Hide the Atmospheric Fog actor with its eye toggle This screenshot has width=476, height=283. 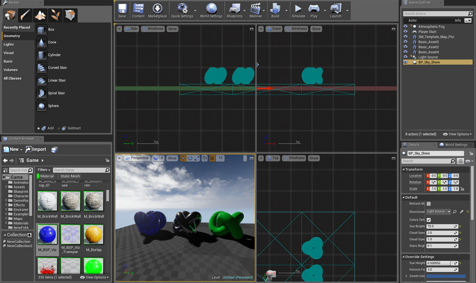point(405,26)
